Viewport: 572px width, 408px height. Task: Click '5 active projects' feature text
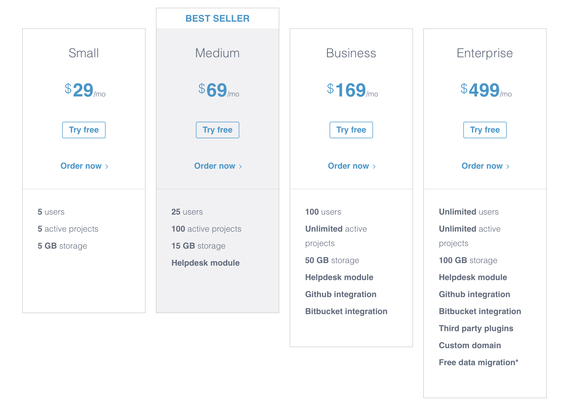tap(68, 229)
